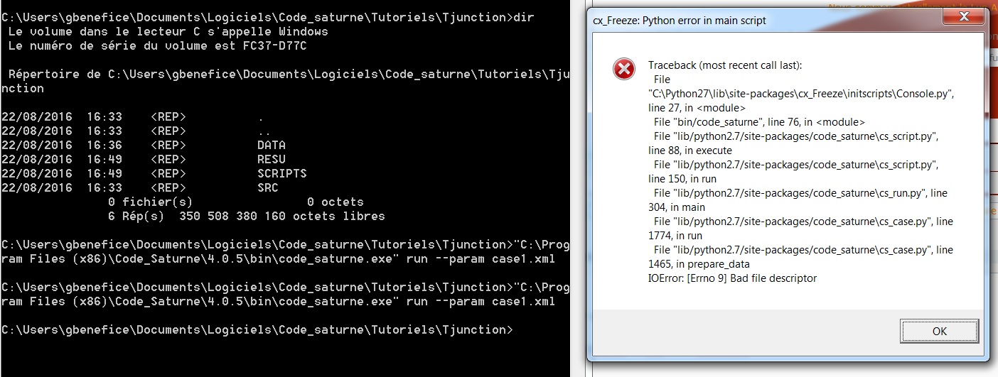
Task: Click the dir command at top
Action: pyautogui.click(x=523, y=17)
